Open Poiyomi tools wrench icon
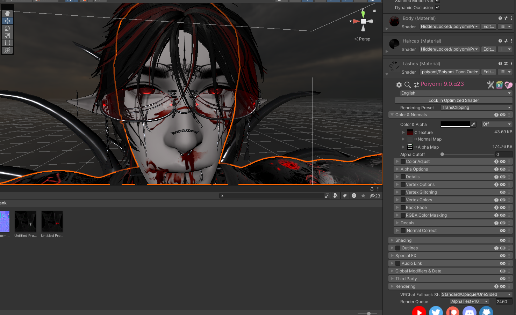516x315 pixels. 490,84
